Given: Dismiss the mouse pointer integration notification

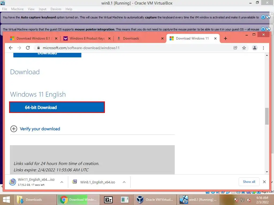Looking at the screenshot, I should [263, 29].
